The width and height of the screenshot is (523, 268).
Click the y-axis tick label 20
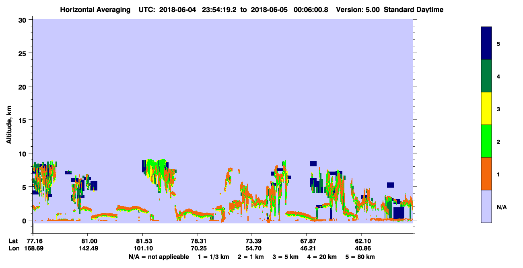23,86
